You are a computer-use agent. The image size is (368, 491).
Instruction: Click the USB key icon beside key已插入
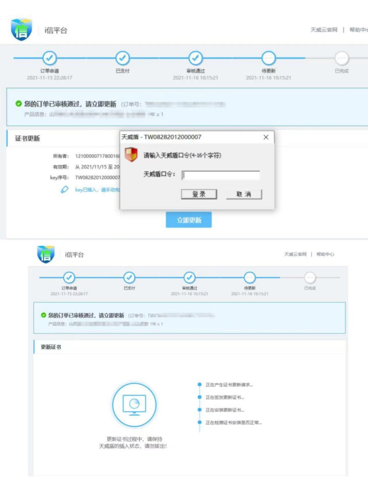pos(64,190)
